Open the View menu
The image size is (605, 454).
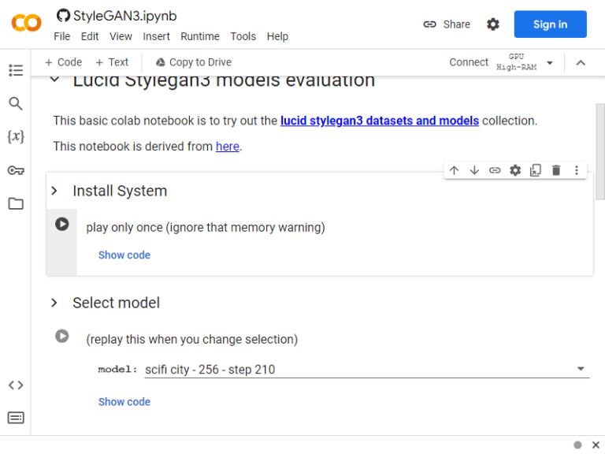(121, 36)
